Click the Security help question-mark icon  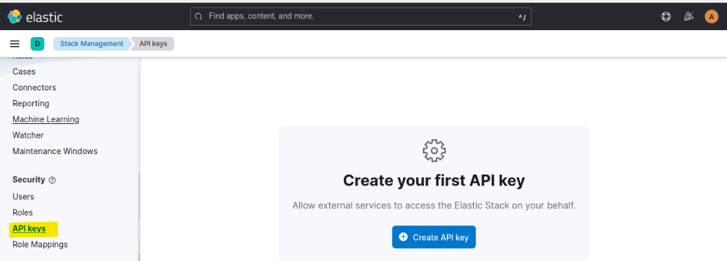pyautogui.click(x=52, y=180)
